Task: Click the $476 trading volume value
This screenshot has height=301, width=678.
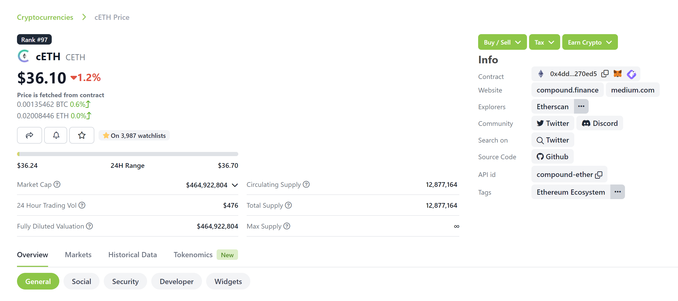Action: point(230,205)
